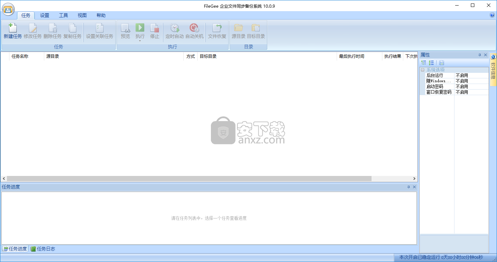This screenshot has height=262, width=497.
Task: Open the 帮助 ribbon tab
Action: [x=101, y=15]
